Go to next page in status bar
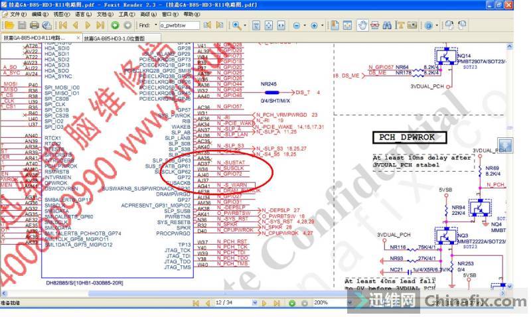The width and height of the screenshot is (531, 317). coord(264,303)
